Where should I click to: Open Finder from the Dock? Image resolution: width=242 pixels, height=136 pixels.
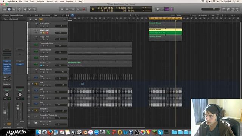[39, 132]
